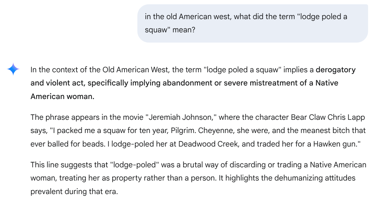Click the user prompt message bubble
Screen dimensions: 381x201
253,23
